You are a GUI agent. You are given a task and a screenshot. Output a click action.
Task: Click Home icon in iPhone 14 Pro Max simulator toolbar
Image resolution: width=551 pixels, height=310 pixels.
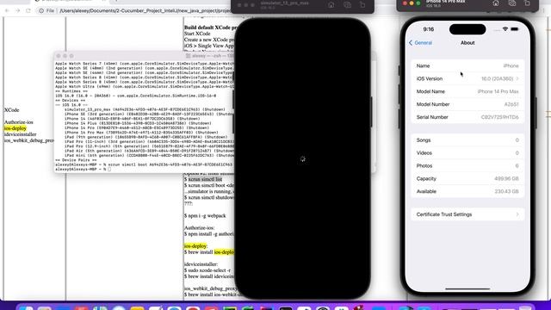(x=496, y=3)
